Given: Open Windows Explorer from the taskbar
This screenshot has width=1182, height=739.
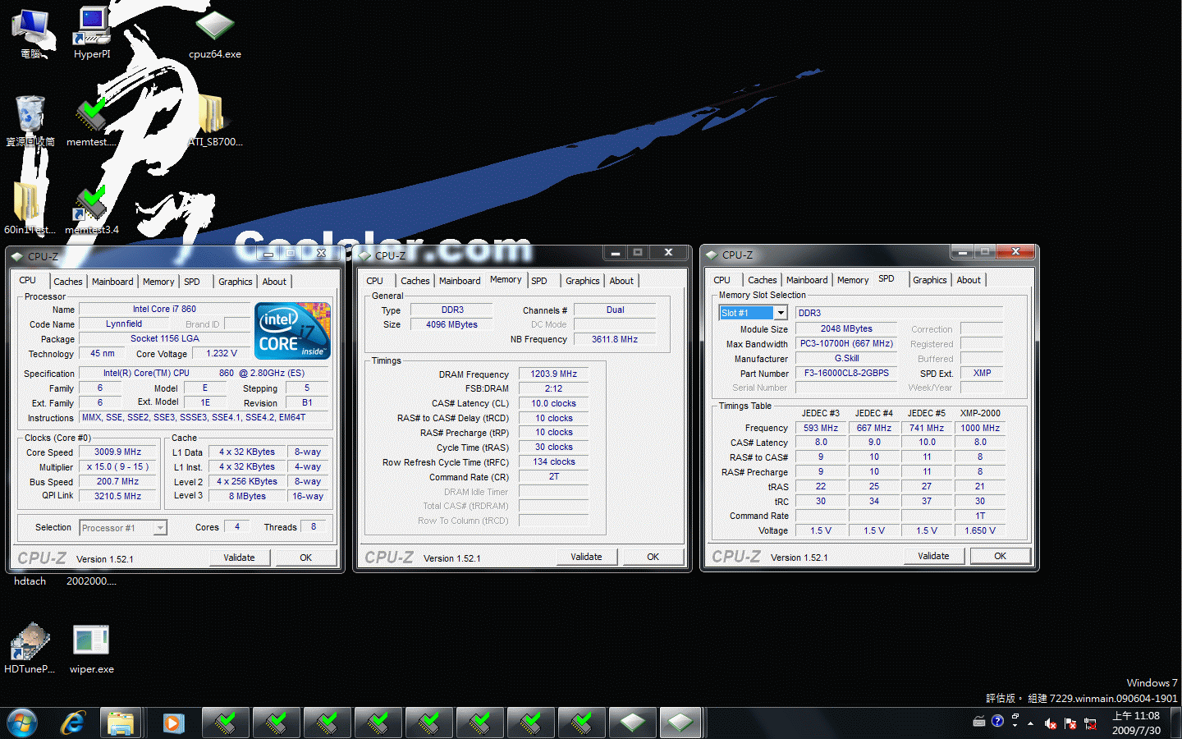Looking at the screenshot, I should pyautogui.click(x=121, y=723).
